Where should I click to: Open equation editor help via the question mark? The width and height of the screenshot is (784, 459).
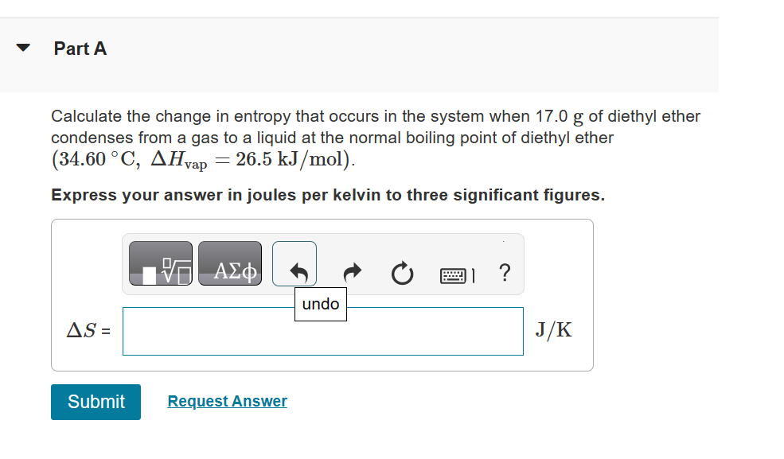coord(504,274)
